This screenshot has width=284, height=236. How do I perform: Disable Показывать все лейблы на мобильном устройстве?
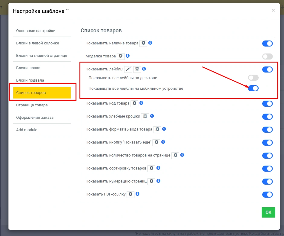point(253,88)
